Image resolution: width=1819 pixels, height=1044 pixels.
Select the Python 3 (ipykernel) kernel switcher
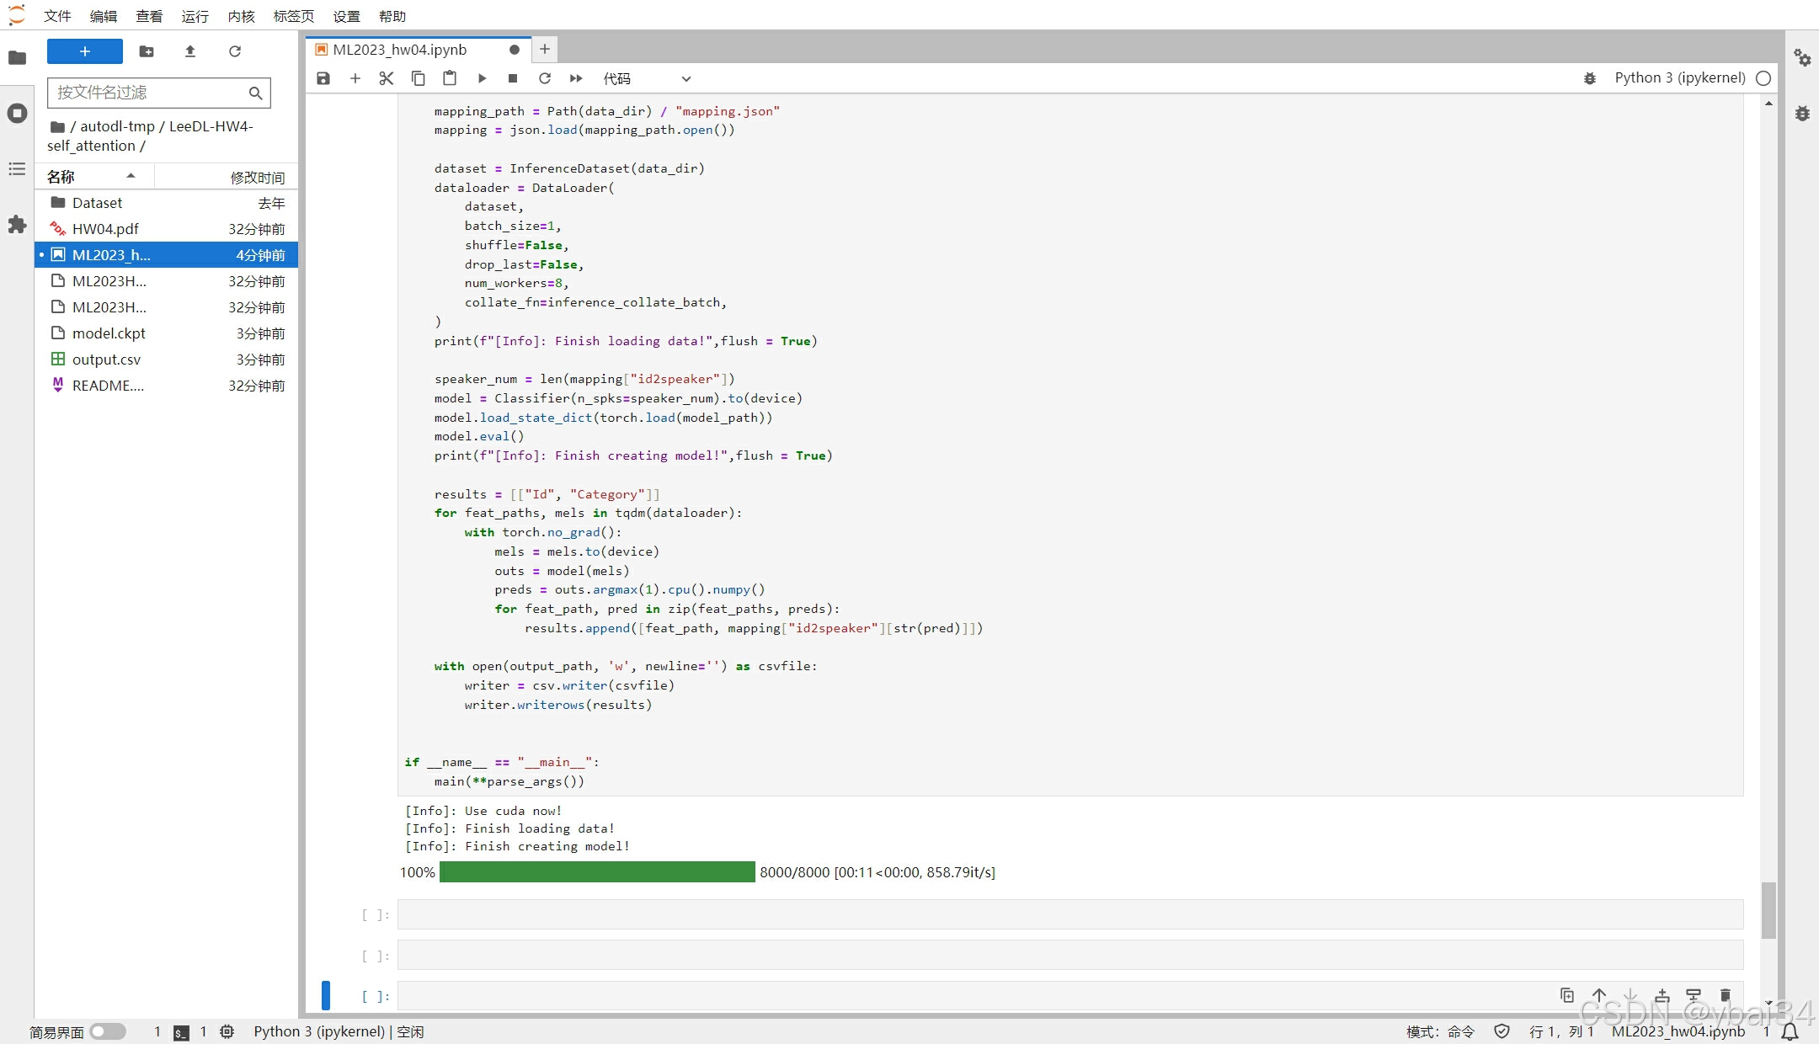[1679, 77]
